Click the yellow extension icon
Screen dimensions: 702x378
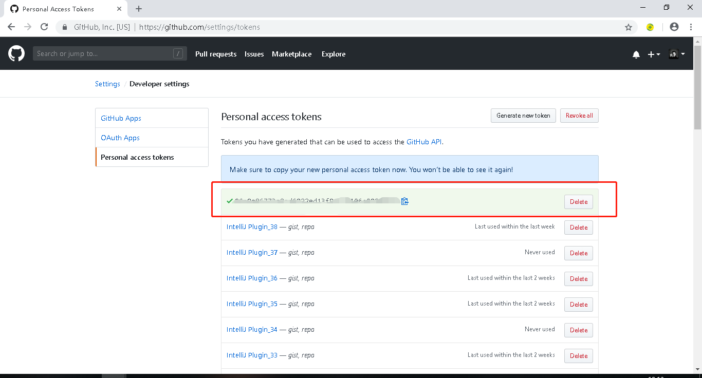pyautogui.click(x=650, y=27)
